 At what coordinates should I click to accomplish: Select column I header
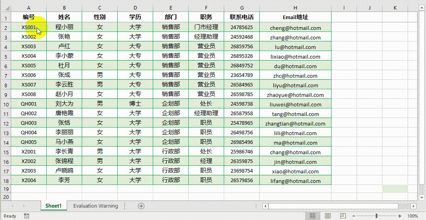pyautogui.click(x=344, y=8)
